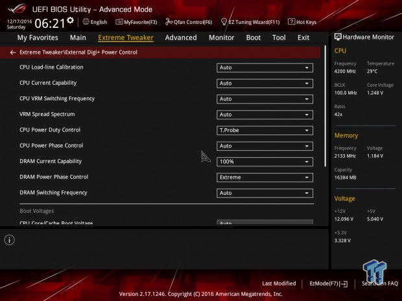The width and height of the screenshot is (402, 301).
Task: Click the DRAM Switching Frequency label
Action: click(53, 192)
